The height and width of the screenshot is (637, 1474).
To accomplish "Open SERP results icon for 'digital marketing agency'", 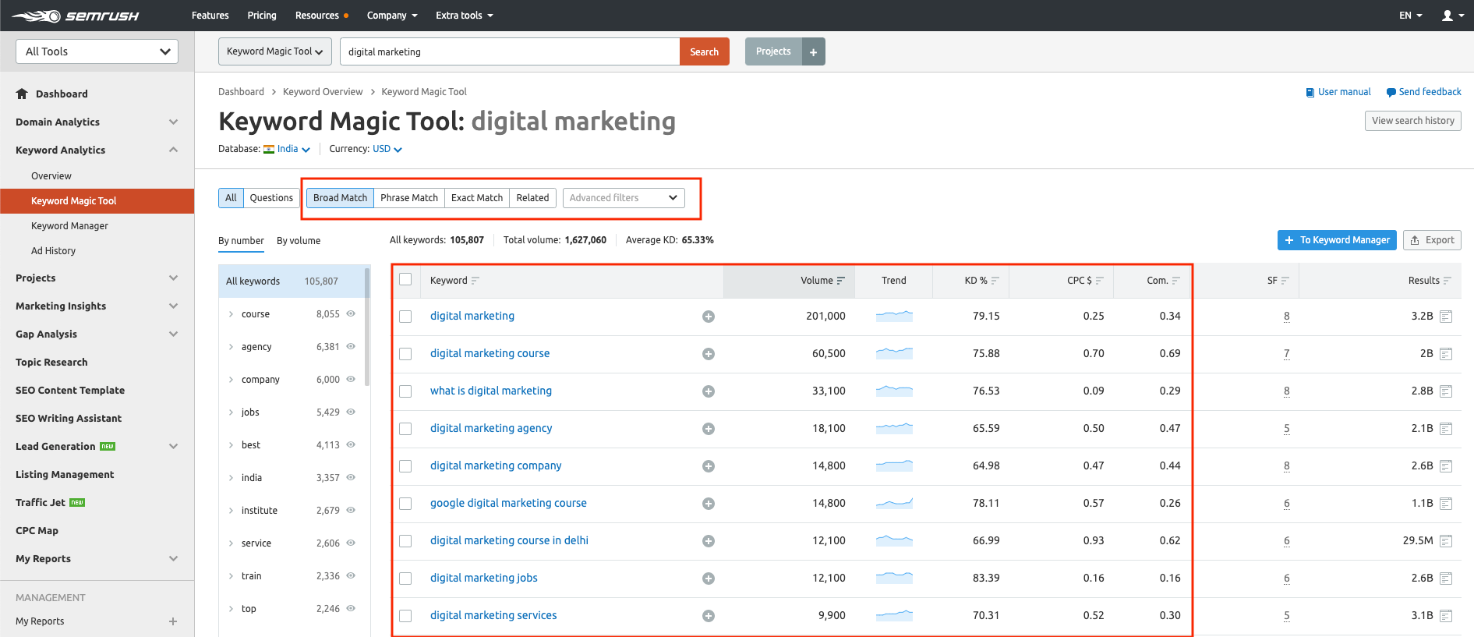I will click(1446, 429).
